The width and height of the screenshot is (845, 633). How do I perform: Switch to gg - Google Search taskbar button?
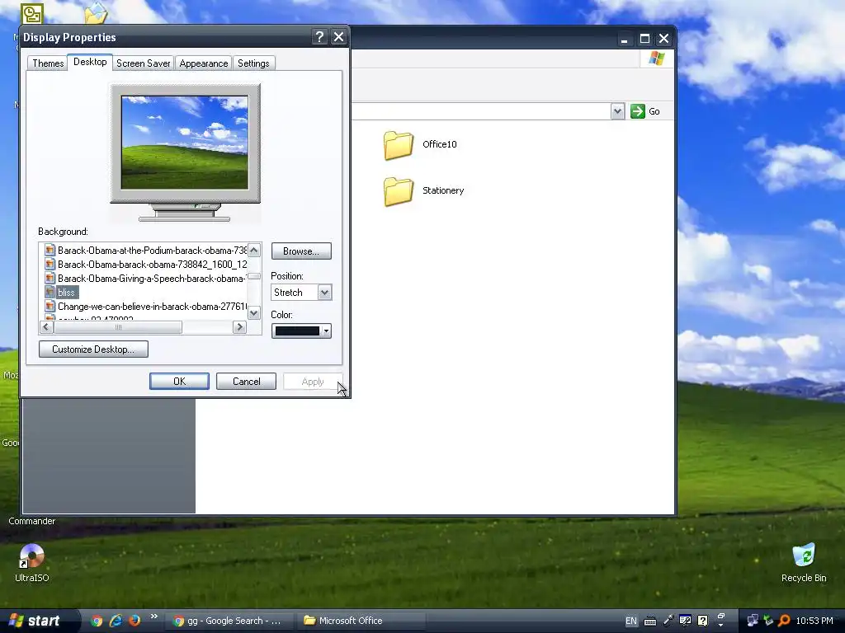click(228, 621)
